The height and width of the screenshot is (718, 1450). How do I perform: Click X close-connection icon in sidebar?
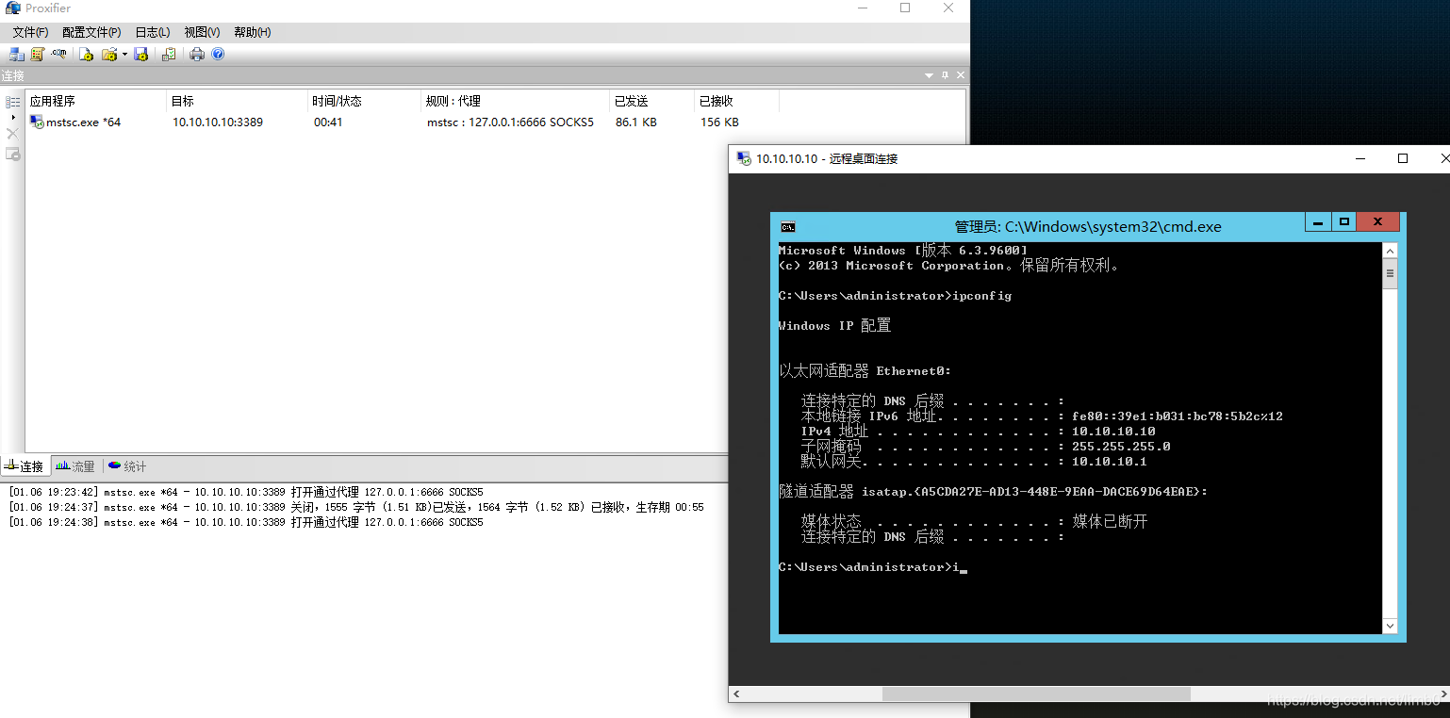pos(13,134)
